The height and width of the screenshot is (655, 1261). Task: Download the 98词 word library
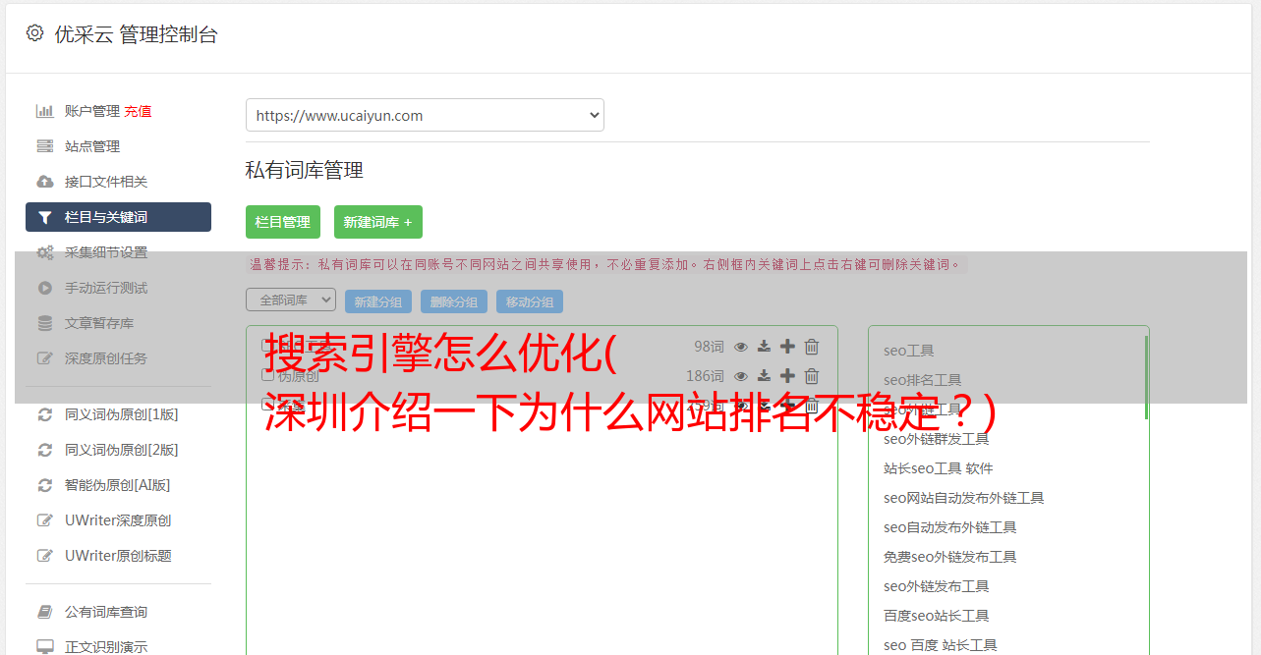(764, 347)
